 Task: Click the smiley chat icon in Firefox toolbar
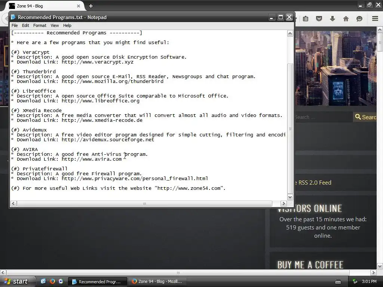coord(359,19)
